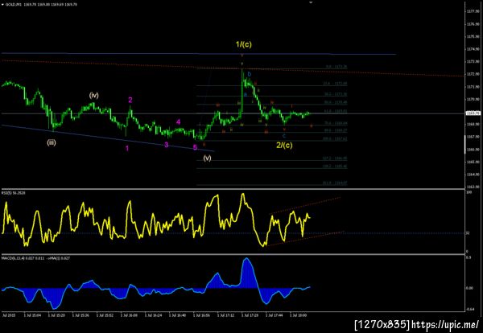Screen dimensions: 483x333
Task: Select the yellow 2/(c) wave label
Action: pyautogui.click(x=284, y=145)
